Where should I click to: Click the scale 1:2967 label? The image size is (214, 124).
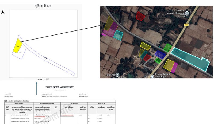[x=43, y=79]
